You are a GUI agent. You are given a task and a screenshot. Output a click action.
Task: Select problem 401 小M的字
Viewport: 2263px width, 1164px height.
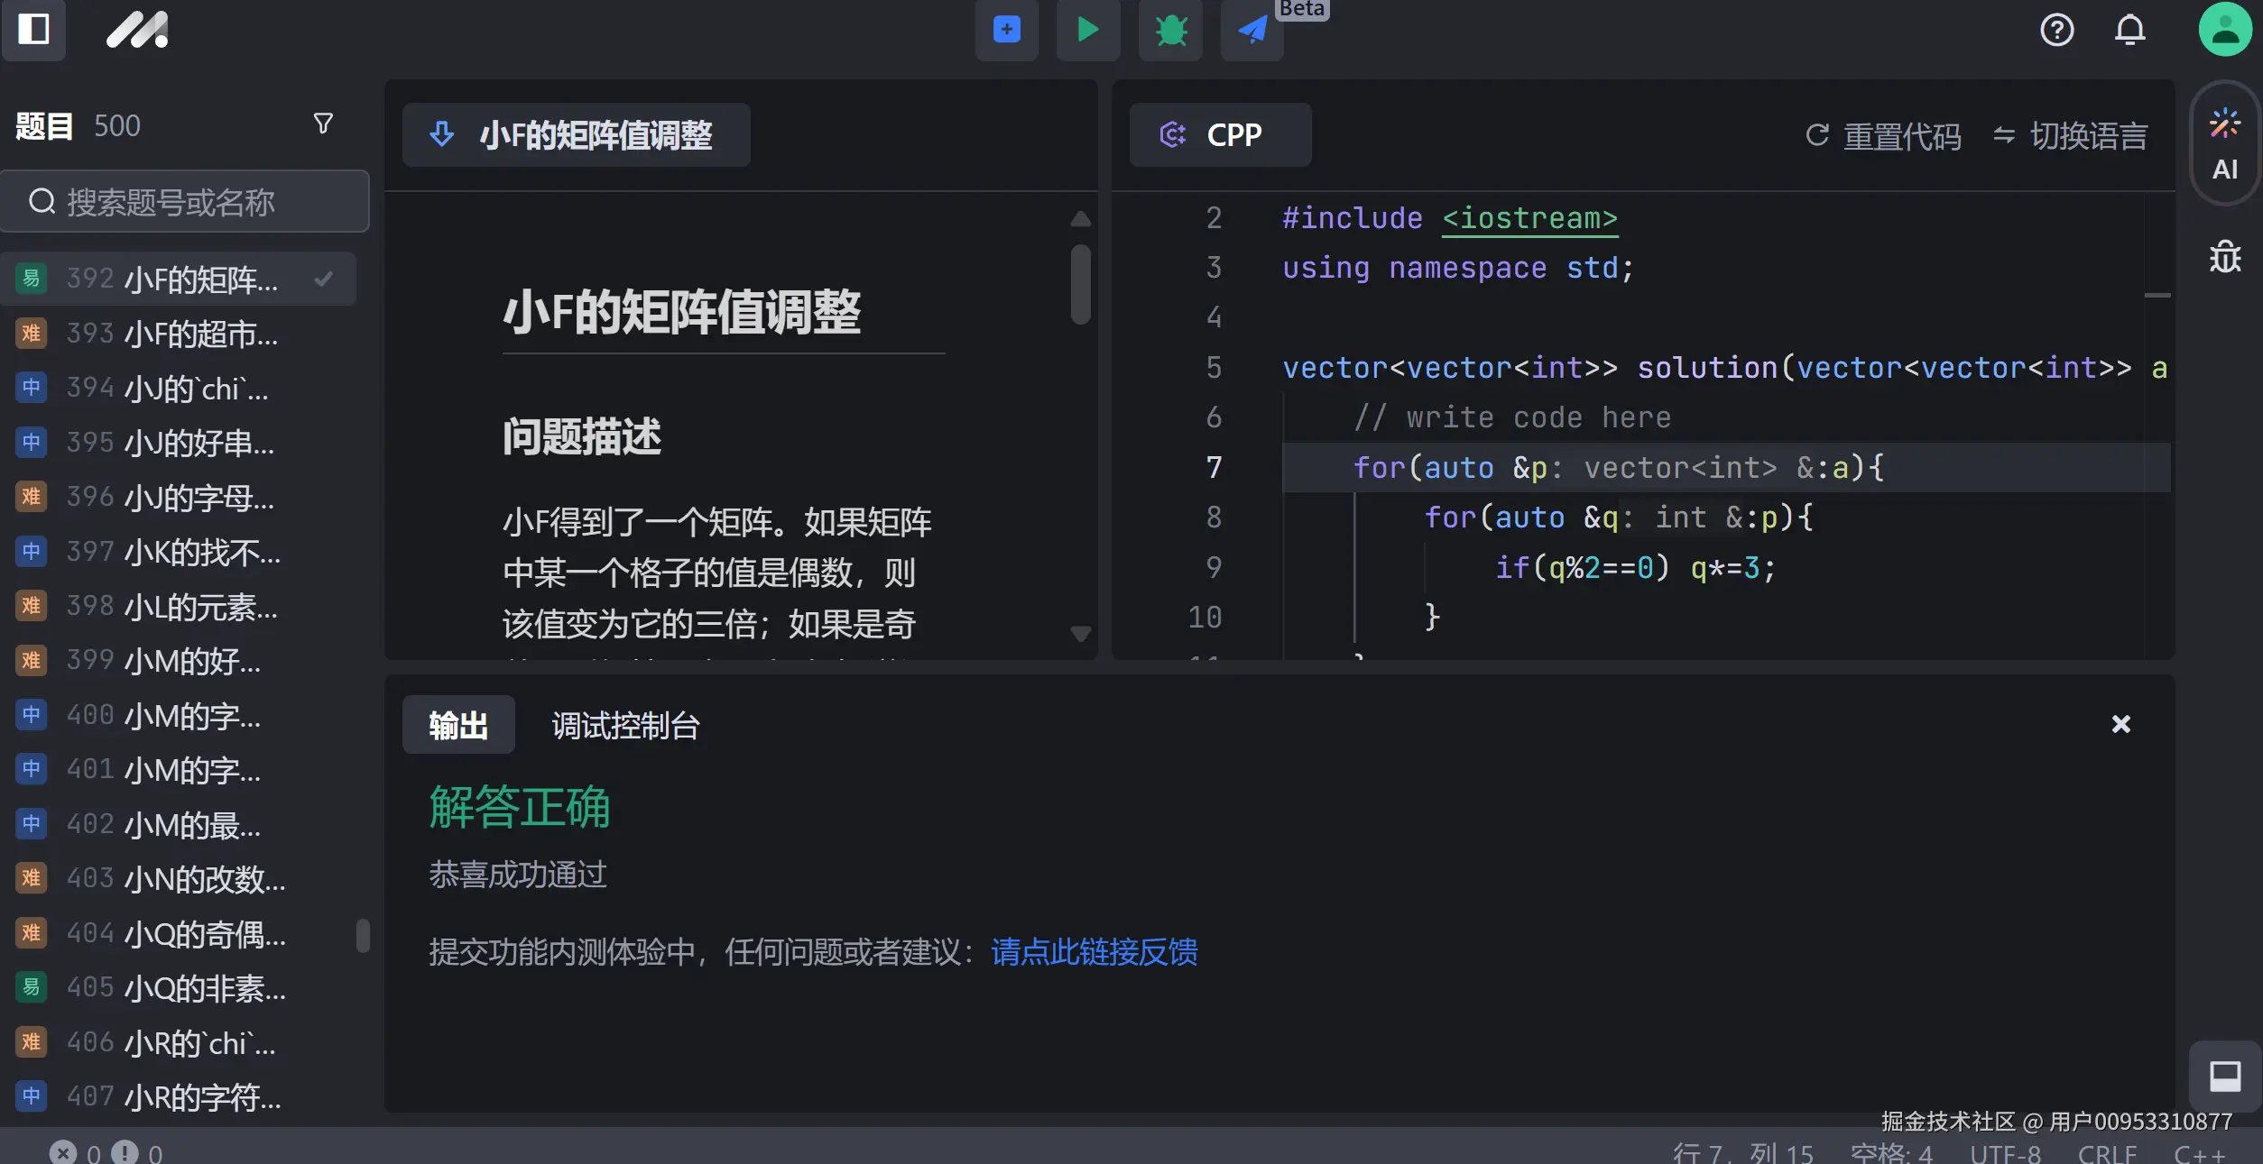[178, 769]
